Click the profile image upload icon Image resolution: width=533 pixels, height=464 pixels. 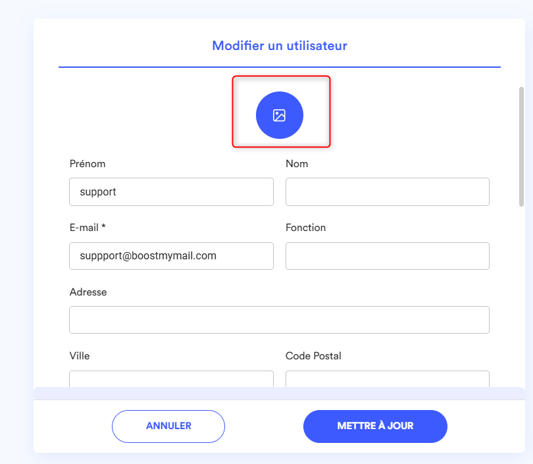click(280, 115)
